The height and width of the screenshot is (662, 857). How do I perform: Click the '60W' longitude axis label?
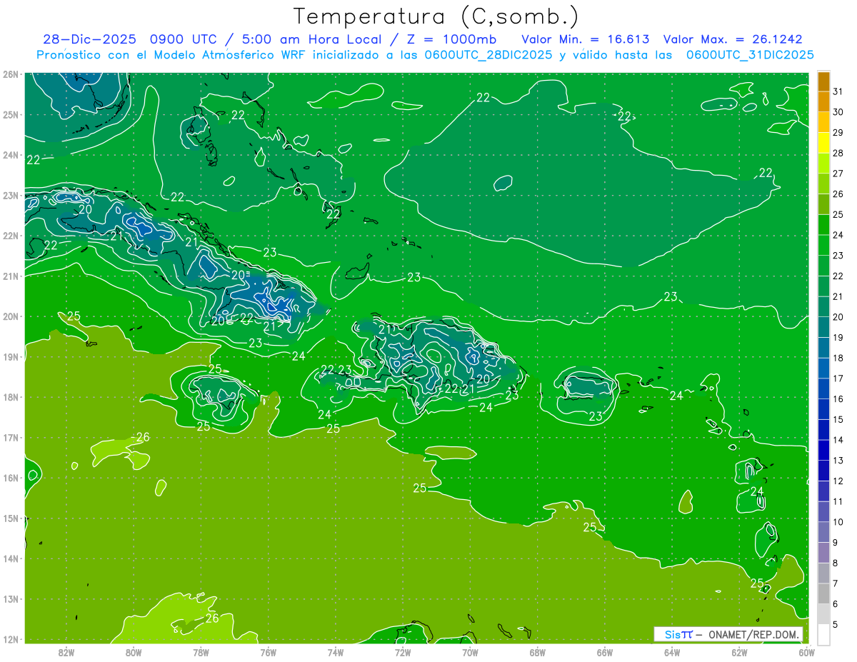806,652
